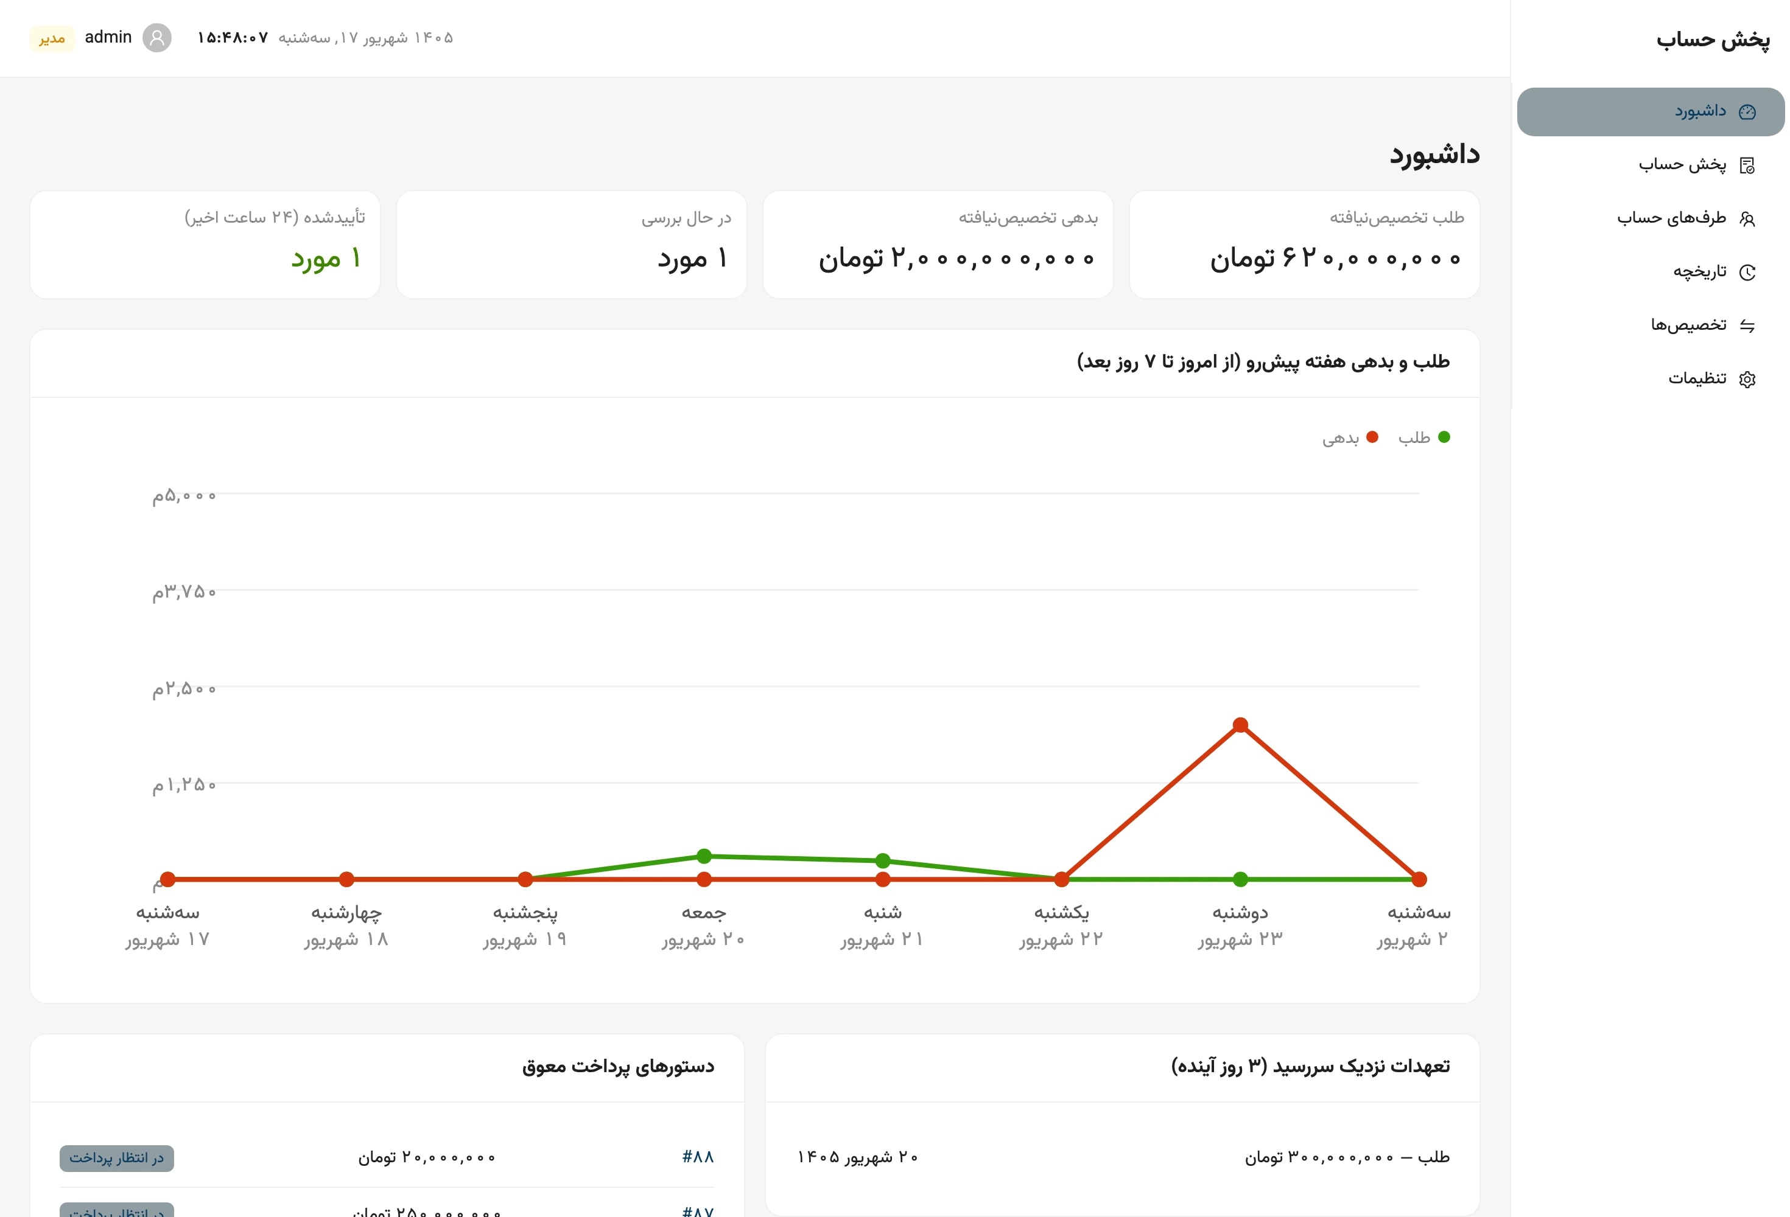Image resolution: width=1790 pixels, height=1217 pixels.
Task: Select the تأییدشده ۲۴ ساعت اخیر card
Action: coord(205,244)
